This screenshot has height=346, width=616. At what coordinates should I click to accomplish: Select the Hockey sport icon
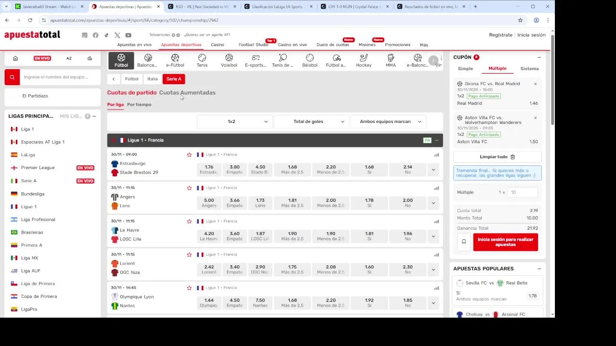click(x=364, y=61)
